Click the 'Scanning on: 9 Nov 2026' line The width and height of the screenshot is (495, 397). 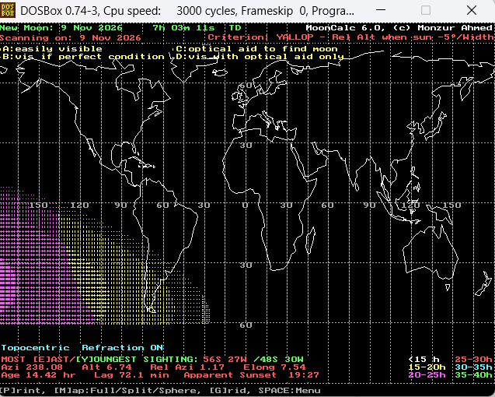(x=71, y=38)
